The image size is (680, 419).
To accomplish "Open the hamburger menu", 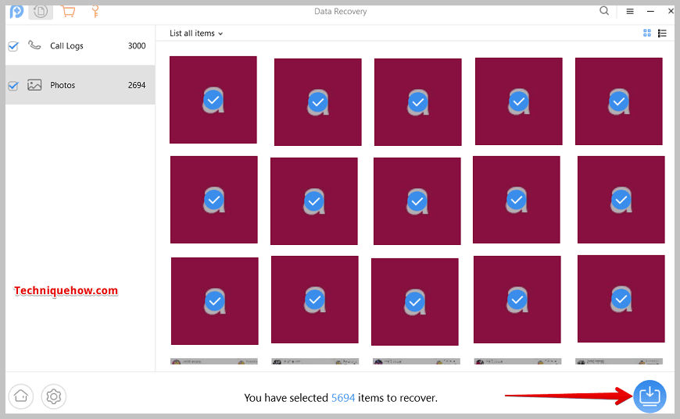I will pyautogui.click(x=630, y=11).
